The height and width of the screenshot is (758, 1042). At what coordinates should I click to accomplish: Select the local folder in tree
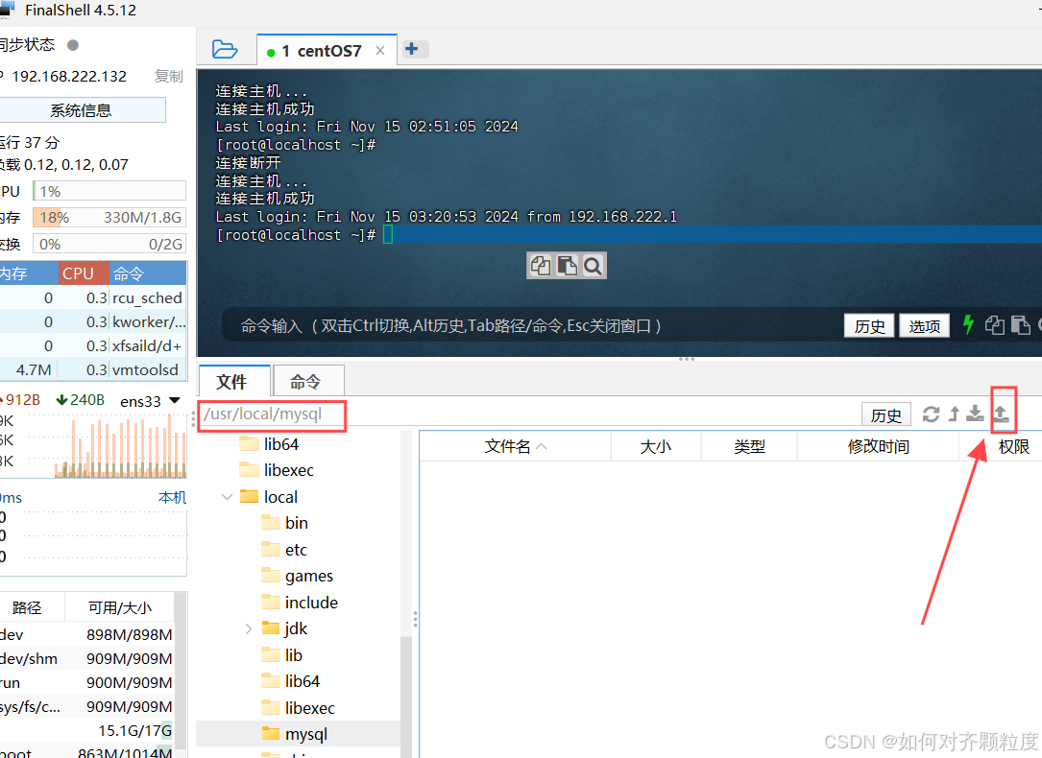(269, 496)
